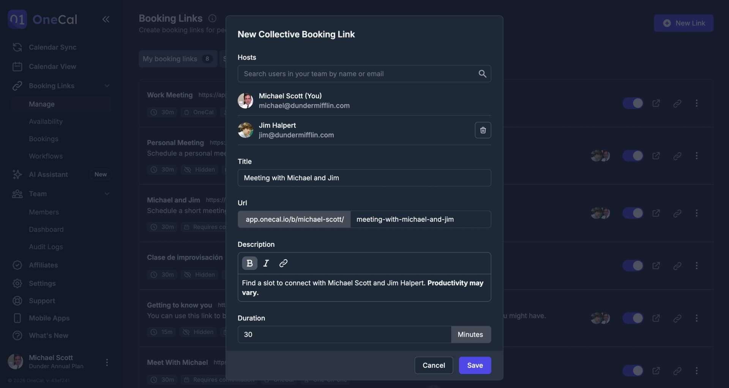Screen dimensions: 729x388
Task: Open Calendar Sync from sidebar
Action: click(x=52, y=47)
